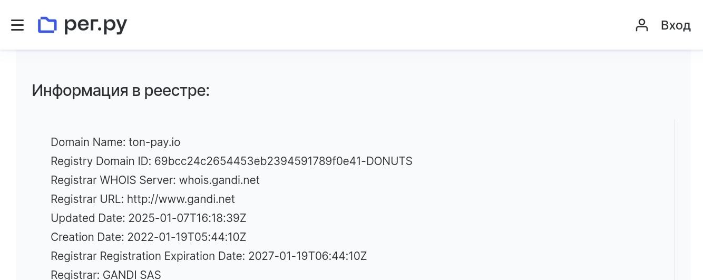Image resolution: width=703 pixels, height=280 pixels.
Task: Click the blue folder logo icon
Action: (x=47, y=25)
